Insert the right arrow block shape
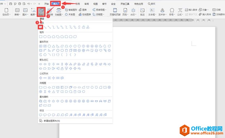 41,64
